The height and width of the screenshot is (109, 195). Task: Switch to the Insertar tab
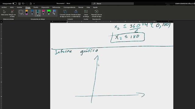point(19,7)
